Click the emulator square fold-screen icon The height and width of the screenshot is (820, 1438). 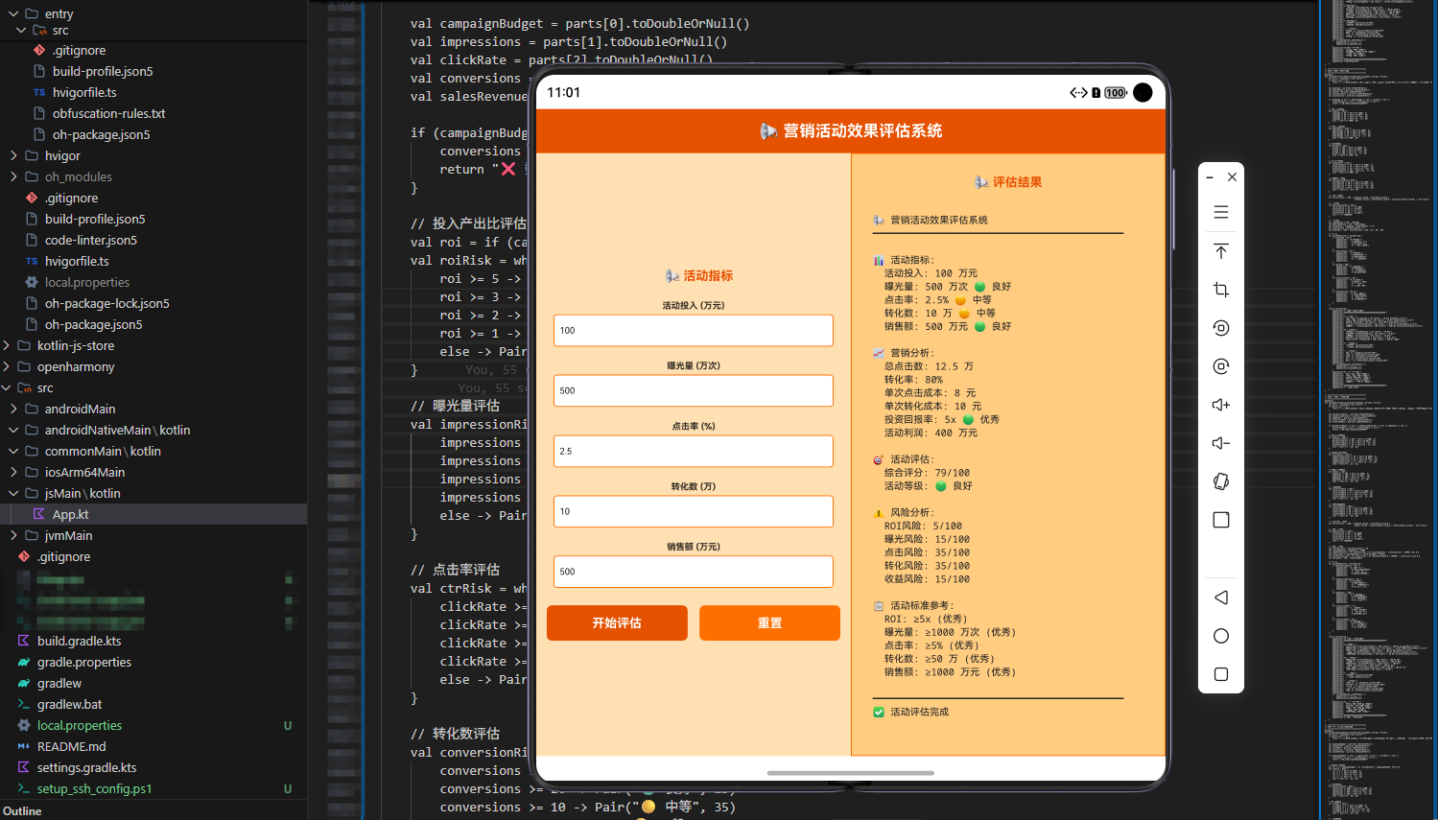point(1220,520)
